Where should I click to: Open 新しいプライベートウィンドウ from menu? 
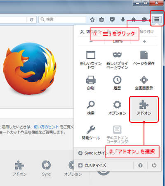click(117, 60)
